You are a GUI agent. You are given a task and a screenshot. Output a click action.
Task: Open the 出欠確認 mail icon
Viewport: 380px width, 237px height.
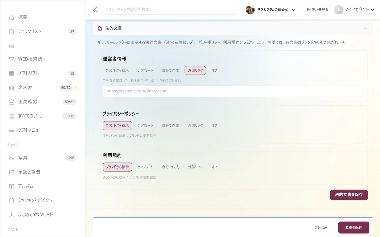click(x=12, y=102)
